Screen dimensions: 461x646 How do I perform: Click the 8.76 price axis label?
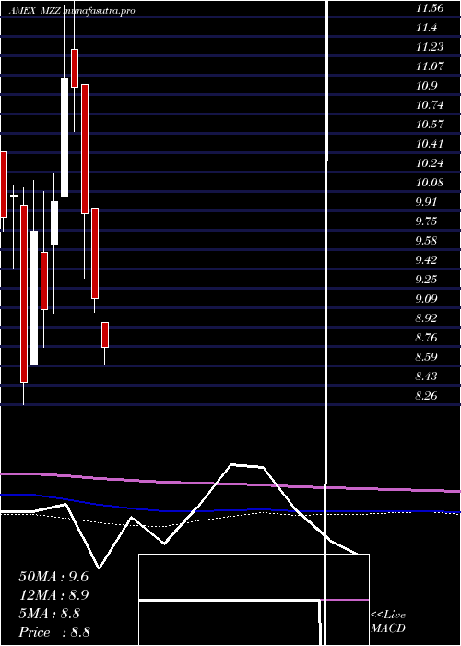tap(426, 338)
